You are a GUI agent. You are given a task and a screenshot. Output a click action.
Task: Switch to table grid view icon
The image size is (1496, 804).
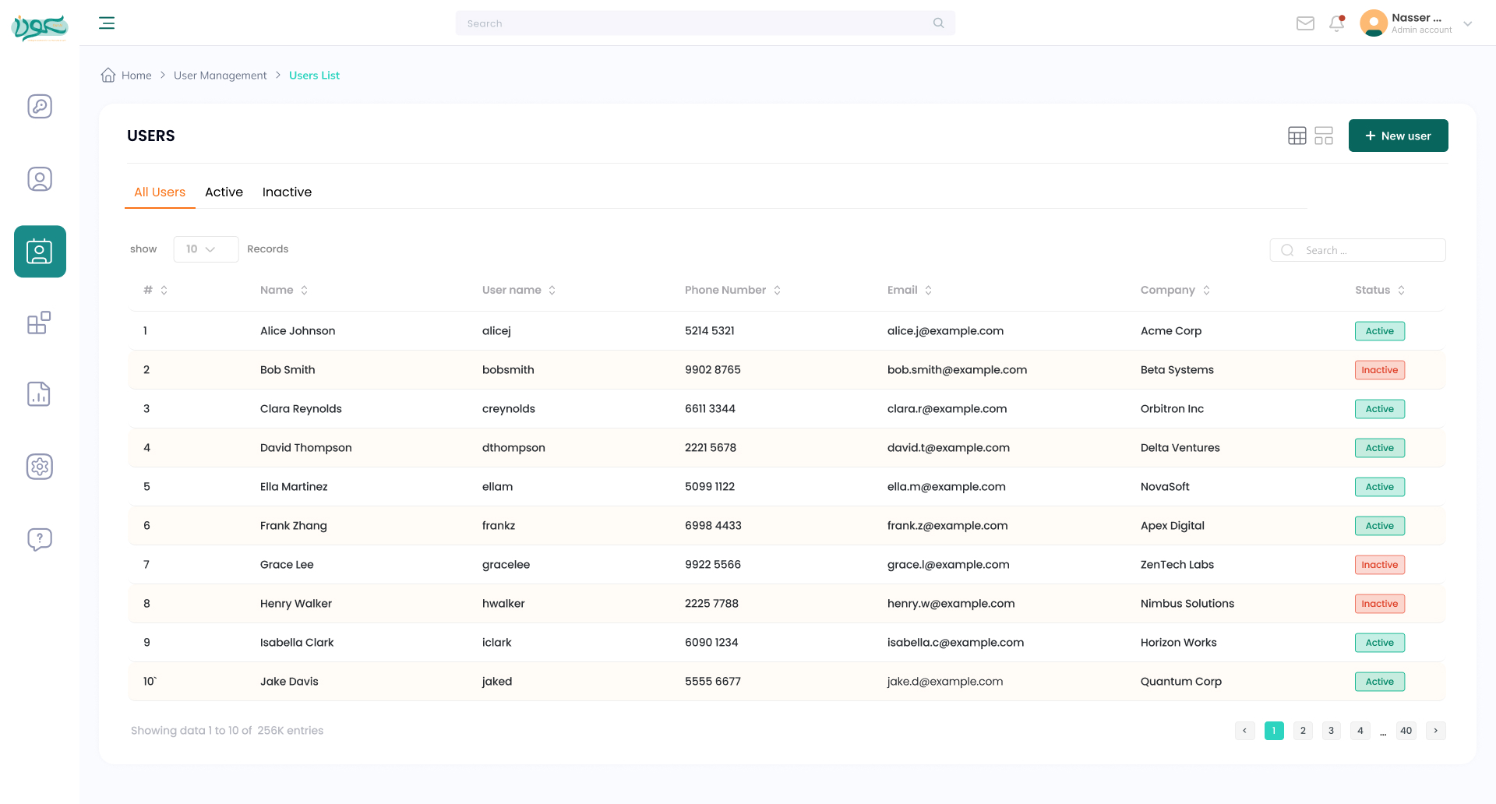click(1297, 136)
